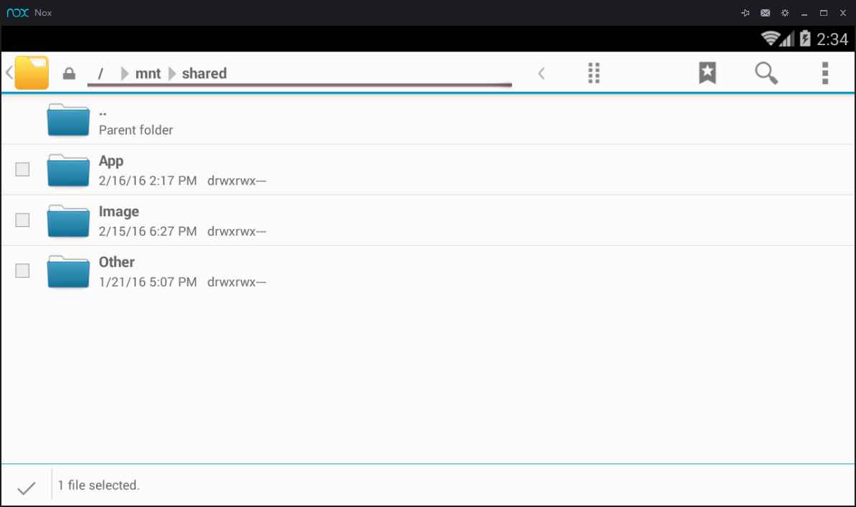856x507 pixels.
Task: Click the left chevron beside breadcrumb bar
Action: (542, 73)
